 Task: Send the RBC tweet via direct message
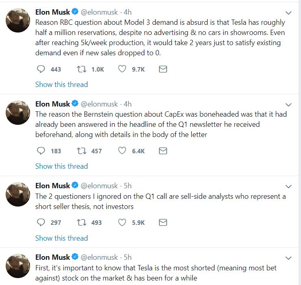pos(163,69)
